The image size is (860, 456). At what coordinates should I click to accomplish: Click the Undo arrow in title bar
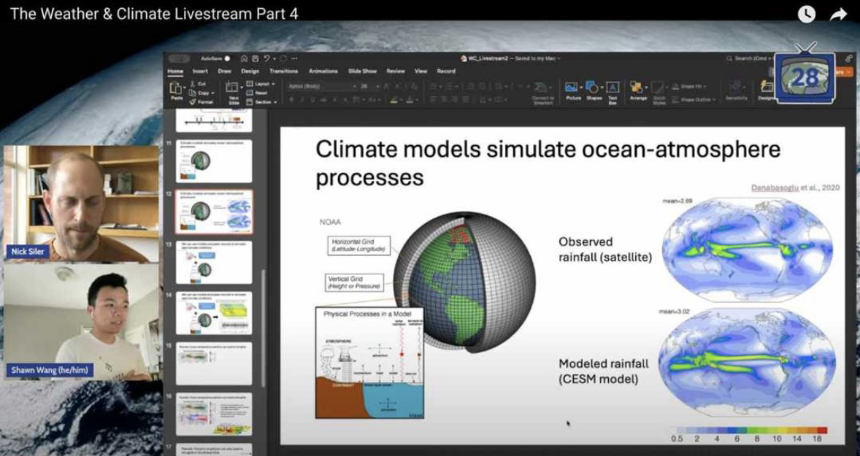[267, 58]
